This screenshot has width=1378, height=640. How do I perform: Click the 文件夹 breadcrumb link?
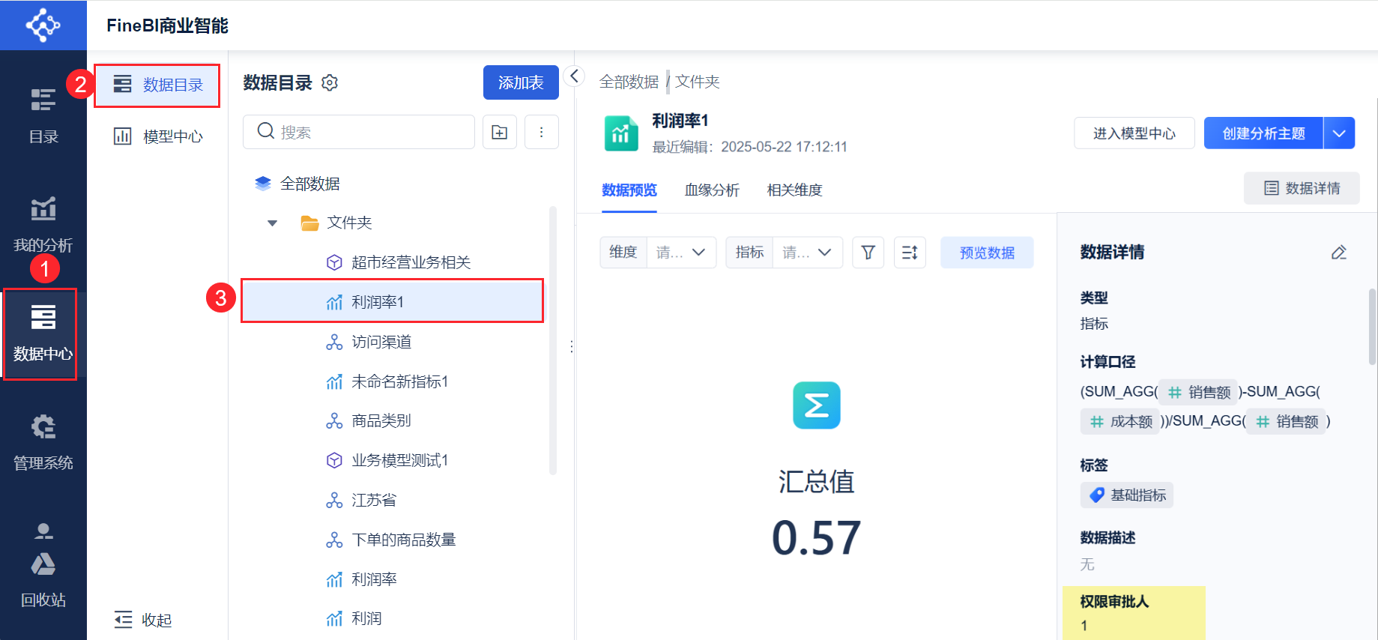697,82
